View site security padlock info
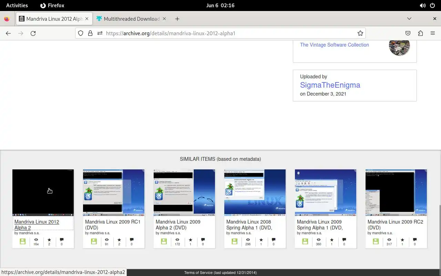Image resolution: width=441 pixels, height=276 pixels. [90, 33]
